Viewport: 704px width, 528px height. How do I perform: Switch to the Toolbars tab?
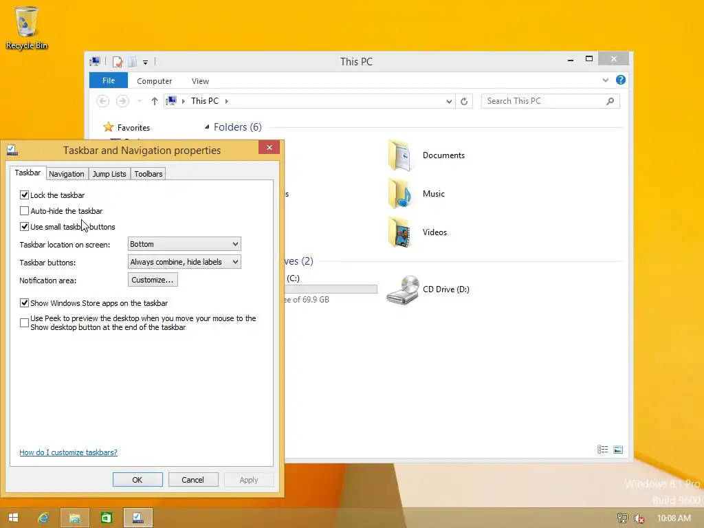pyautogui.click(x=148, y=174)
